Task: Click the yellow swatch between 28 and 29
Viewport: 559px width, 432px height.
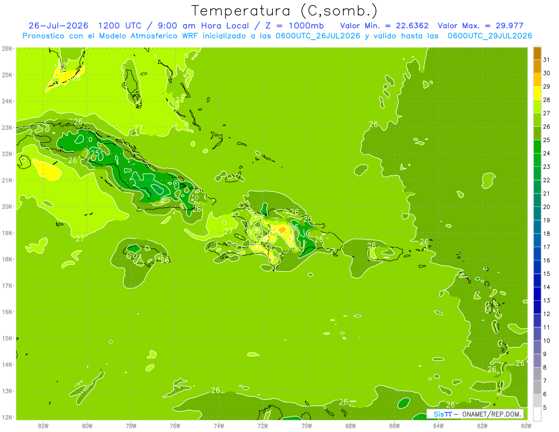Action: coord(537,93)
